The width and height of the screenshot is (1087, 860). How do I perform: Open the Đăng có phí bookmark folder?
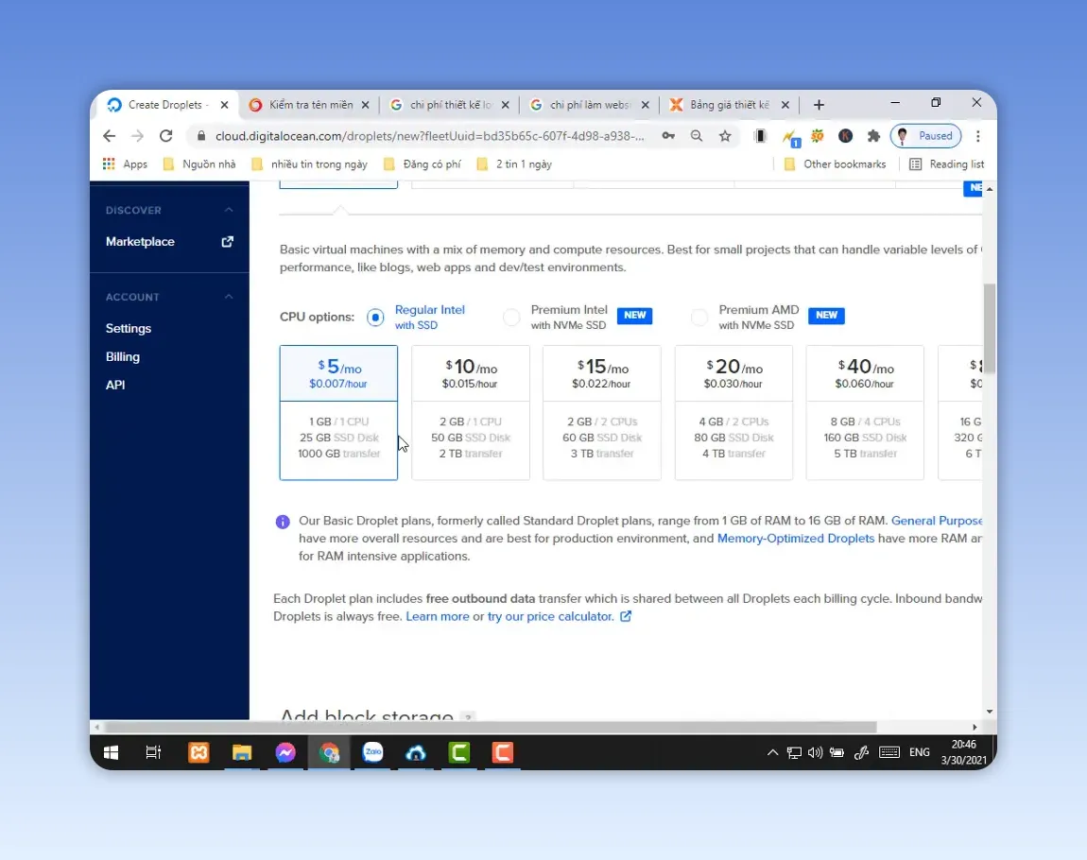(423, 164)
